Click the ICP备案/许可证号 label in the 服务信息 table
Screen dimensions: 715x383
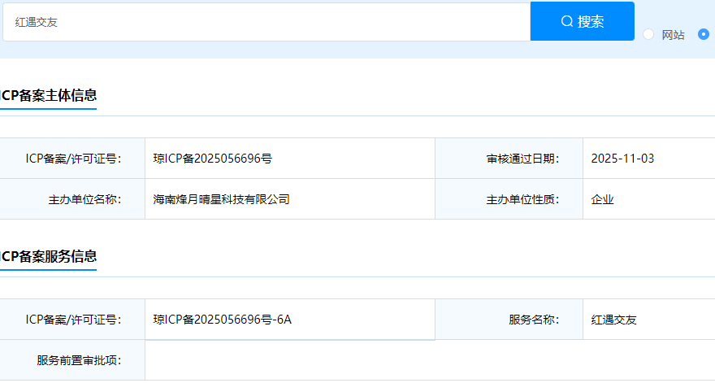click(x=73, y=320)
